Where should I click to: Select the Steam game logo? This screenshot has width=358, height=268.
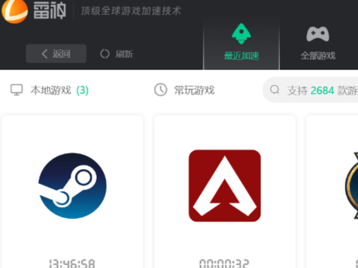click(x=72, y=186)
